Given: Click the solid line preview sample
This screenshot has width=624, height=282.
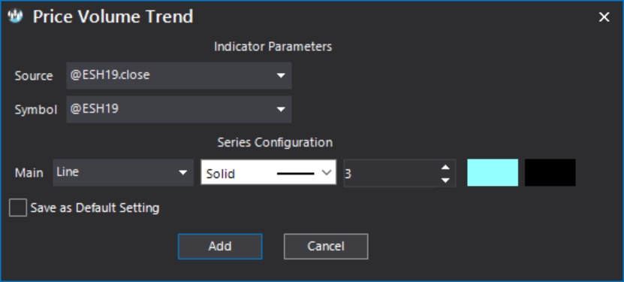Looking at the screenshot, I should pyautogui.click(x=295, y=173).
